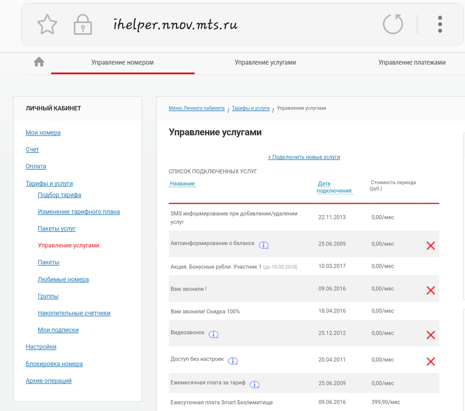Disable Видеозвонок service with red X
The height and width of the screenshot is (411, 465).
(x=431, y=335)
